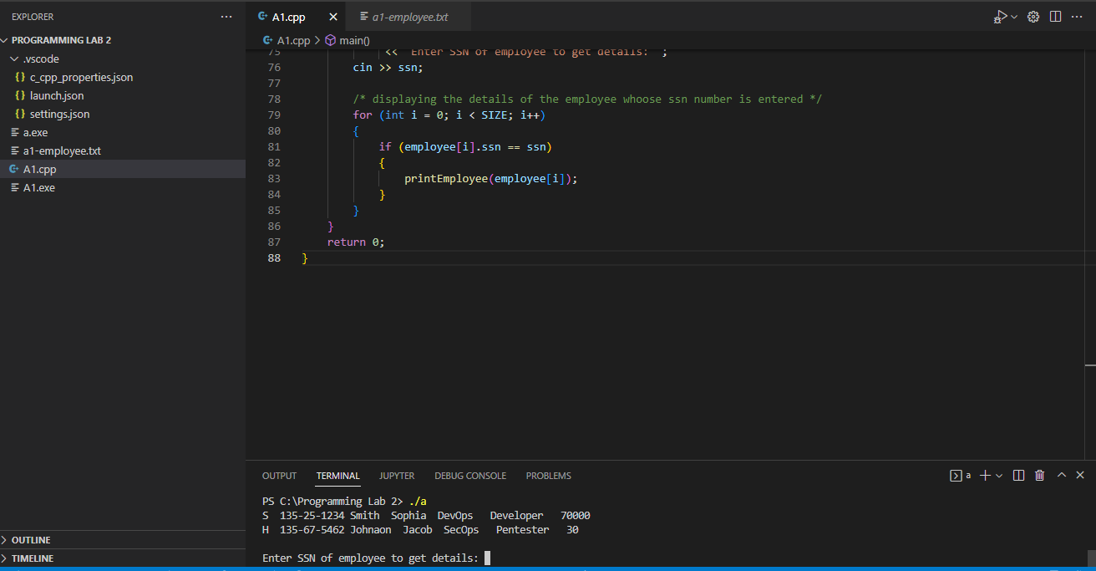
Task: Open Explorer Views and More Actions ellipsis
Action: pos(226,17)
